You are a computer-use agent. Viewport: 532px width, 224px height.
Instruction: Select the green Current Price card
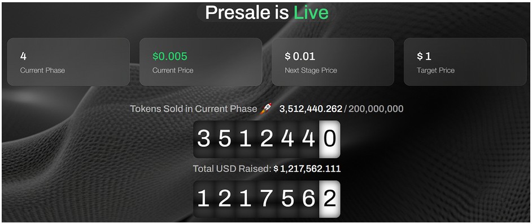(200, 61)
